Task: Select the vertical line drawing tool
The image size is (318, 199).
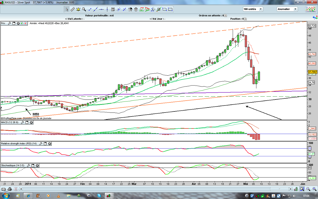Action: click(107, 9)
